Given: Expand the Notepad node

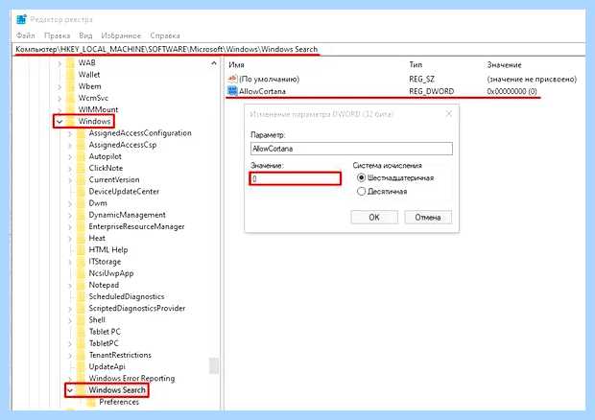Looking at the screenshot, I should point(70,286).
